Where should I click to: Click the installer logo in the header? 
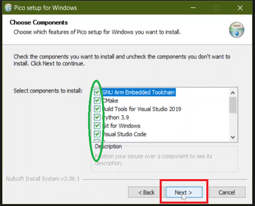pyautogui.click(x=236, y=30)
